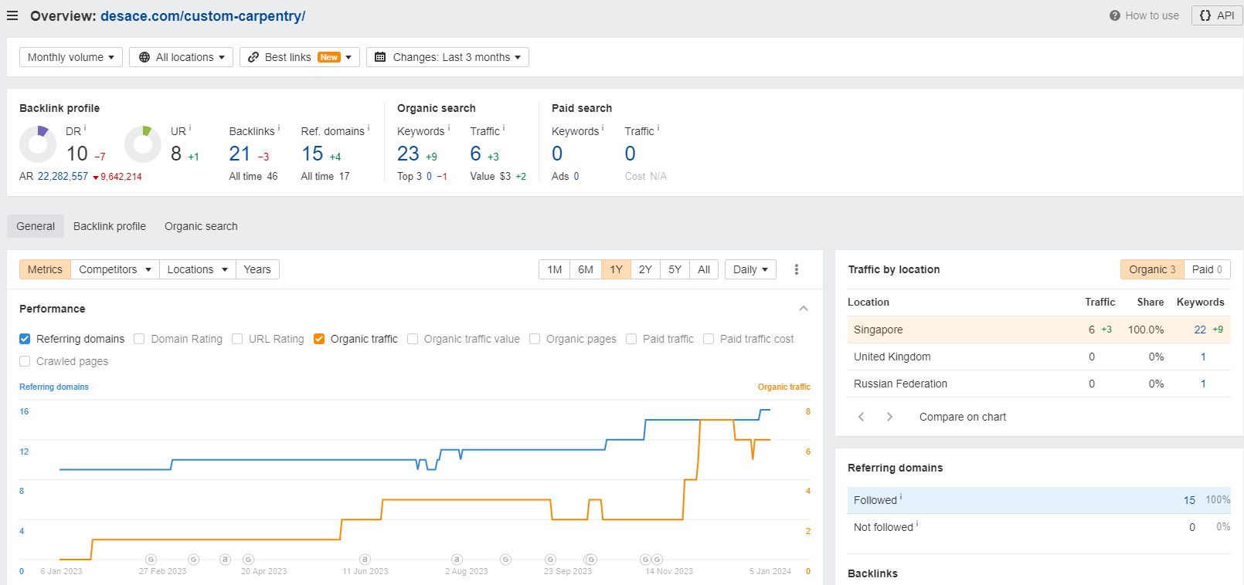Click the calendar icon in Changes filter

click(380, 57)
